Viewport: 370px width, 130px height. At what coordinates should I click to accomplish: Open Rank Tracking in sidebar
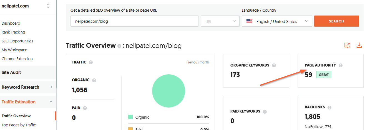[13, 32]
